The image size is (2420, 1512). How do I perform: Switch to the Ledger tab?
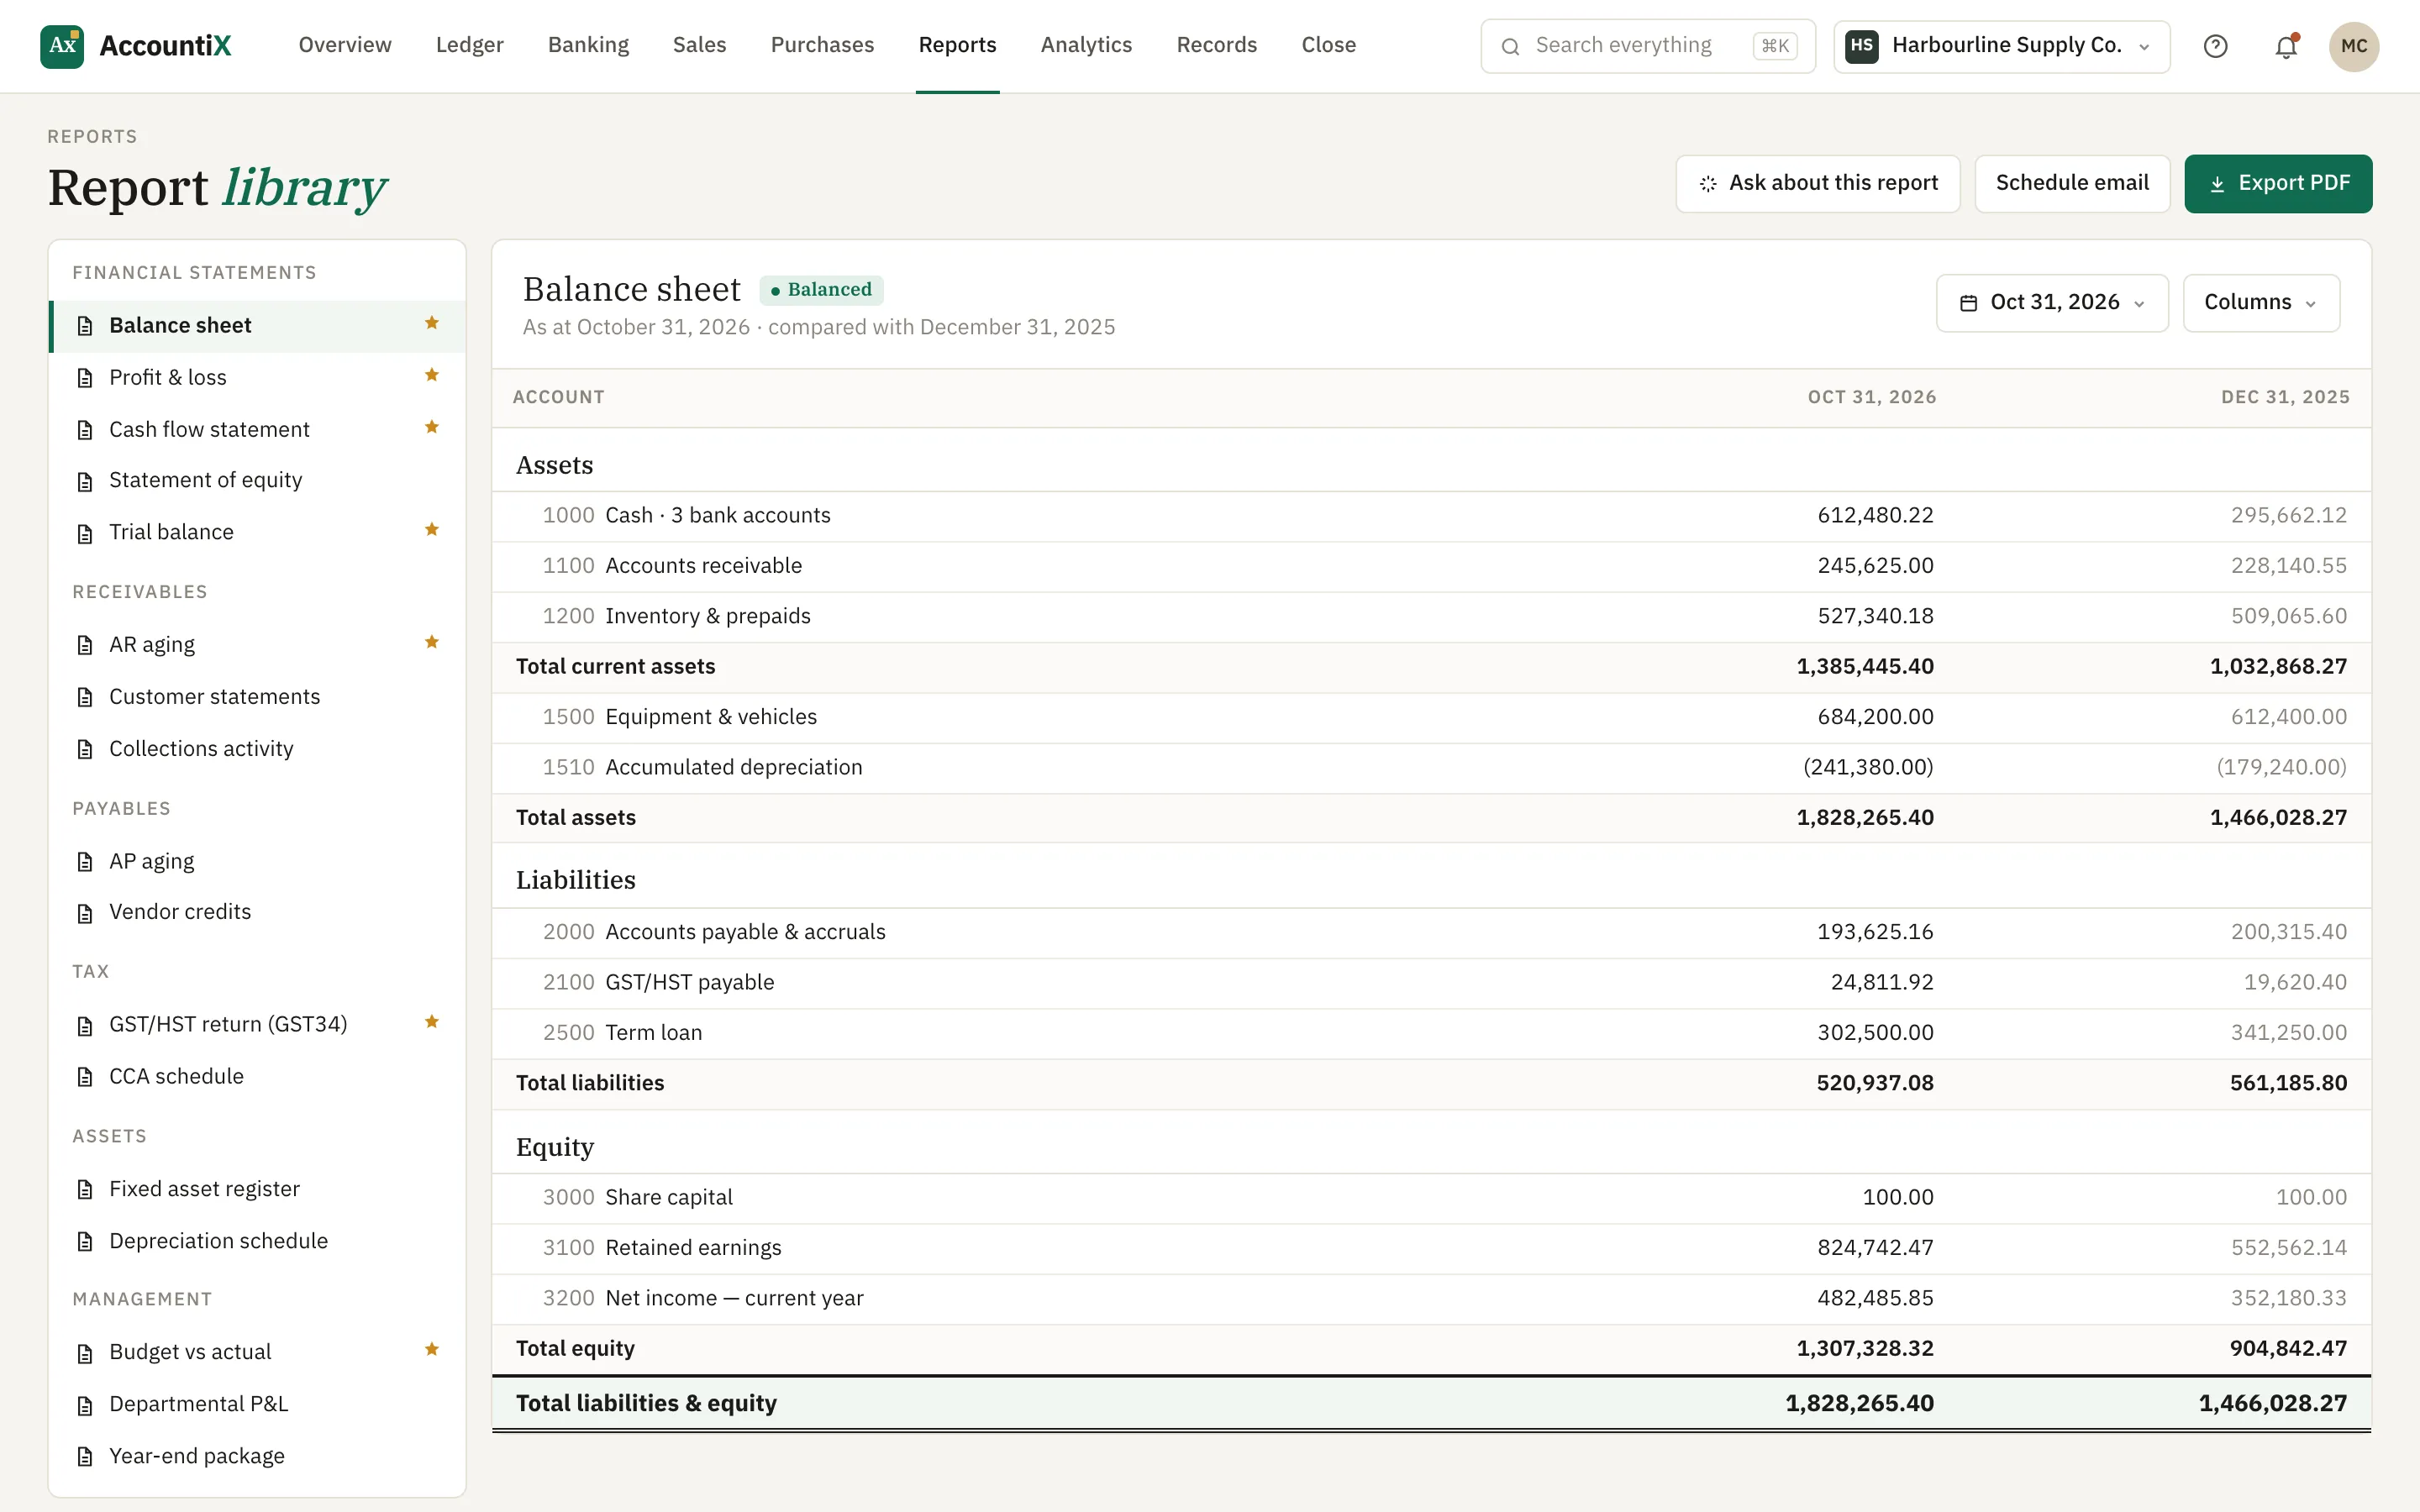(x=469, y=45)
